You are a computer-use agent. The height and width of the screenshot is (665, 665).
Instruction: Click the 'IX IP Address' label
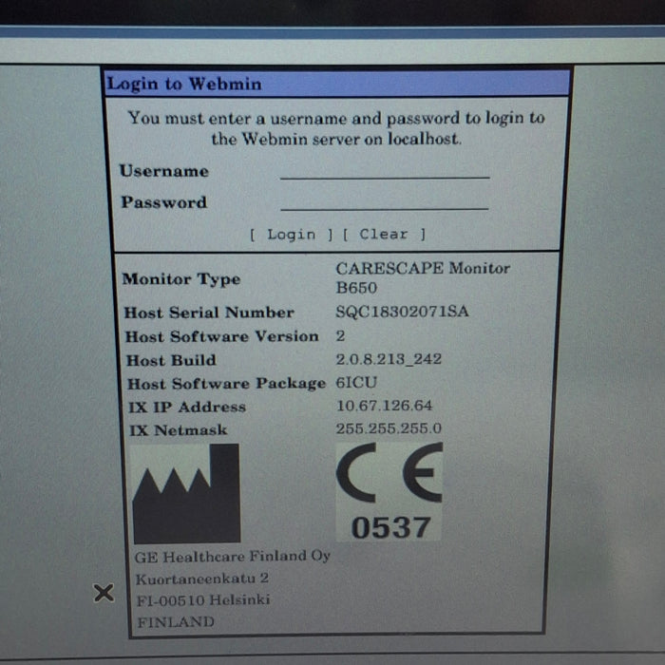click(187, 408)
